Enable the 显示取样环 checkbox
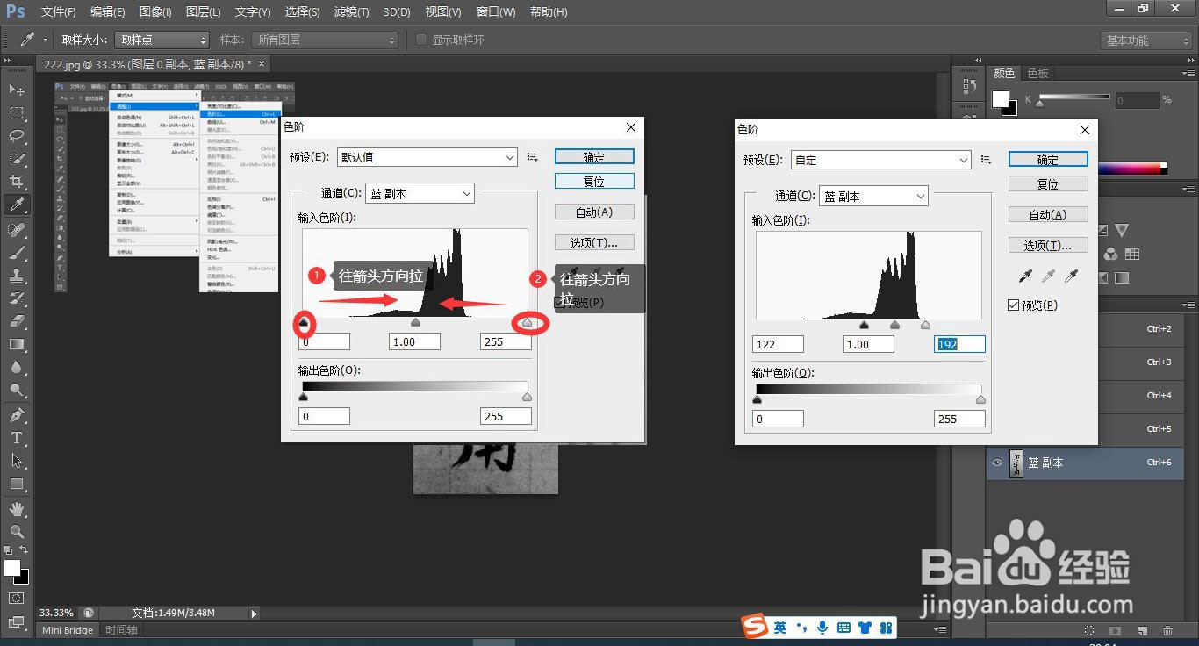The image size is (1199, 646). [421, 39]
